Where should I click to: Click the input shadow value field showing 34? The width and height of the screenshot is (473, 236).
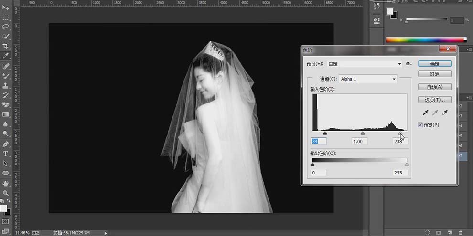pyautogui.click(x=319, y=141)
